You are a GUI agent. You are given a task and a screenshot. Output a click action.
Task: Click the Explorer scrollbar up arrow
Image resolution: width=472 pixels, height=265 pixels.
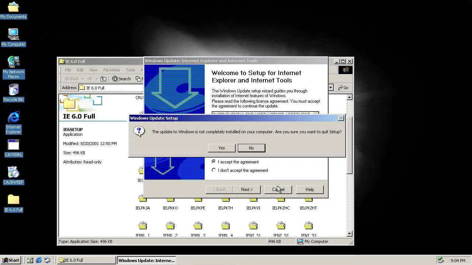(x=350, y=97)
